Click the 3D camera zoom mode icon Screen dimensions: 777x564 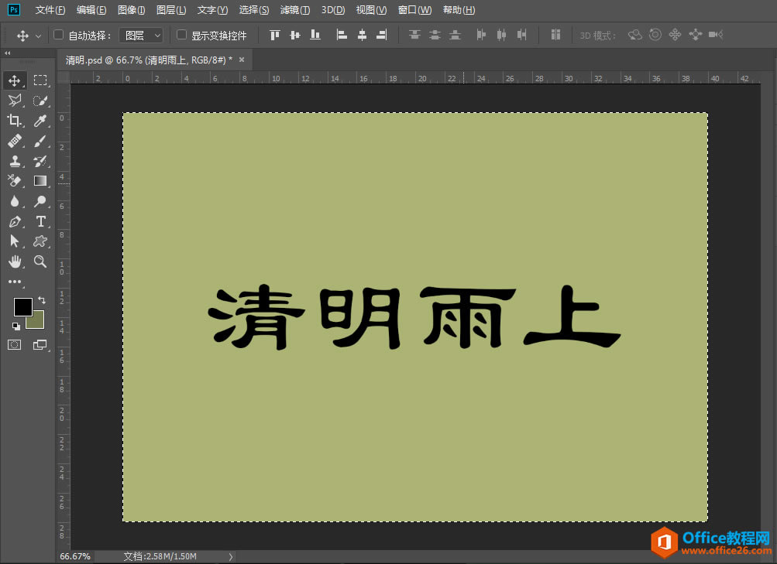(716, 35)
